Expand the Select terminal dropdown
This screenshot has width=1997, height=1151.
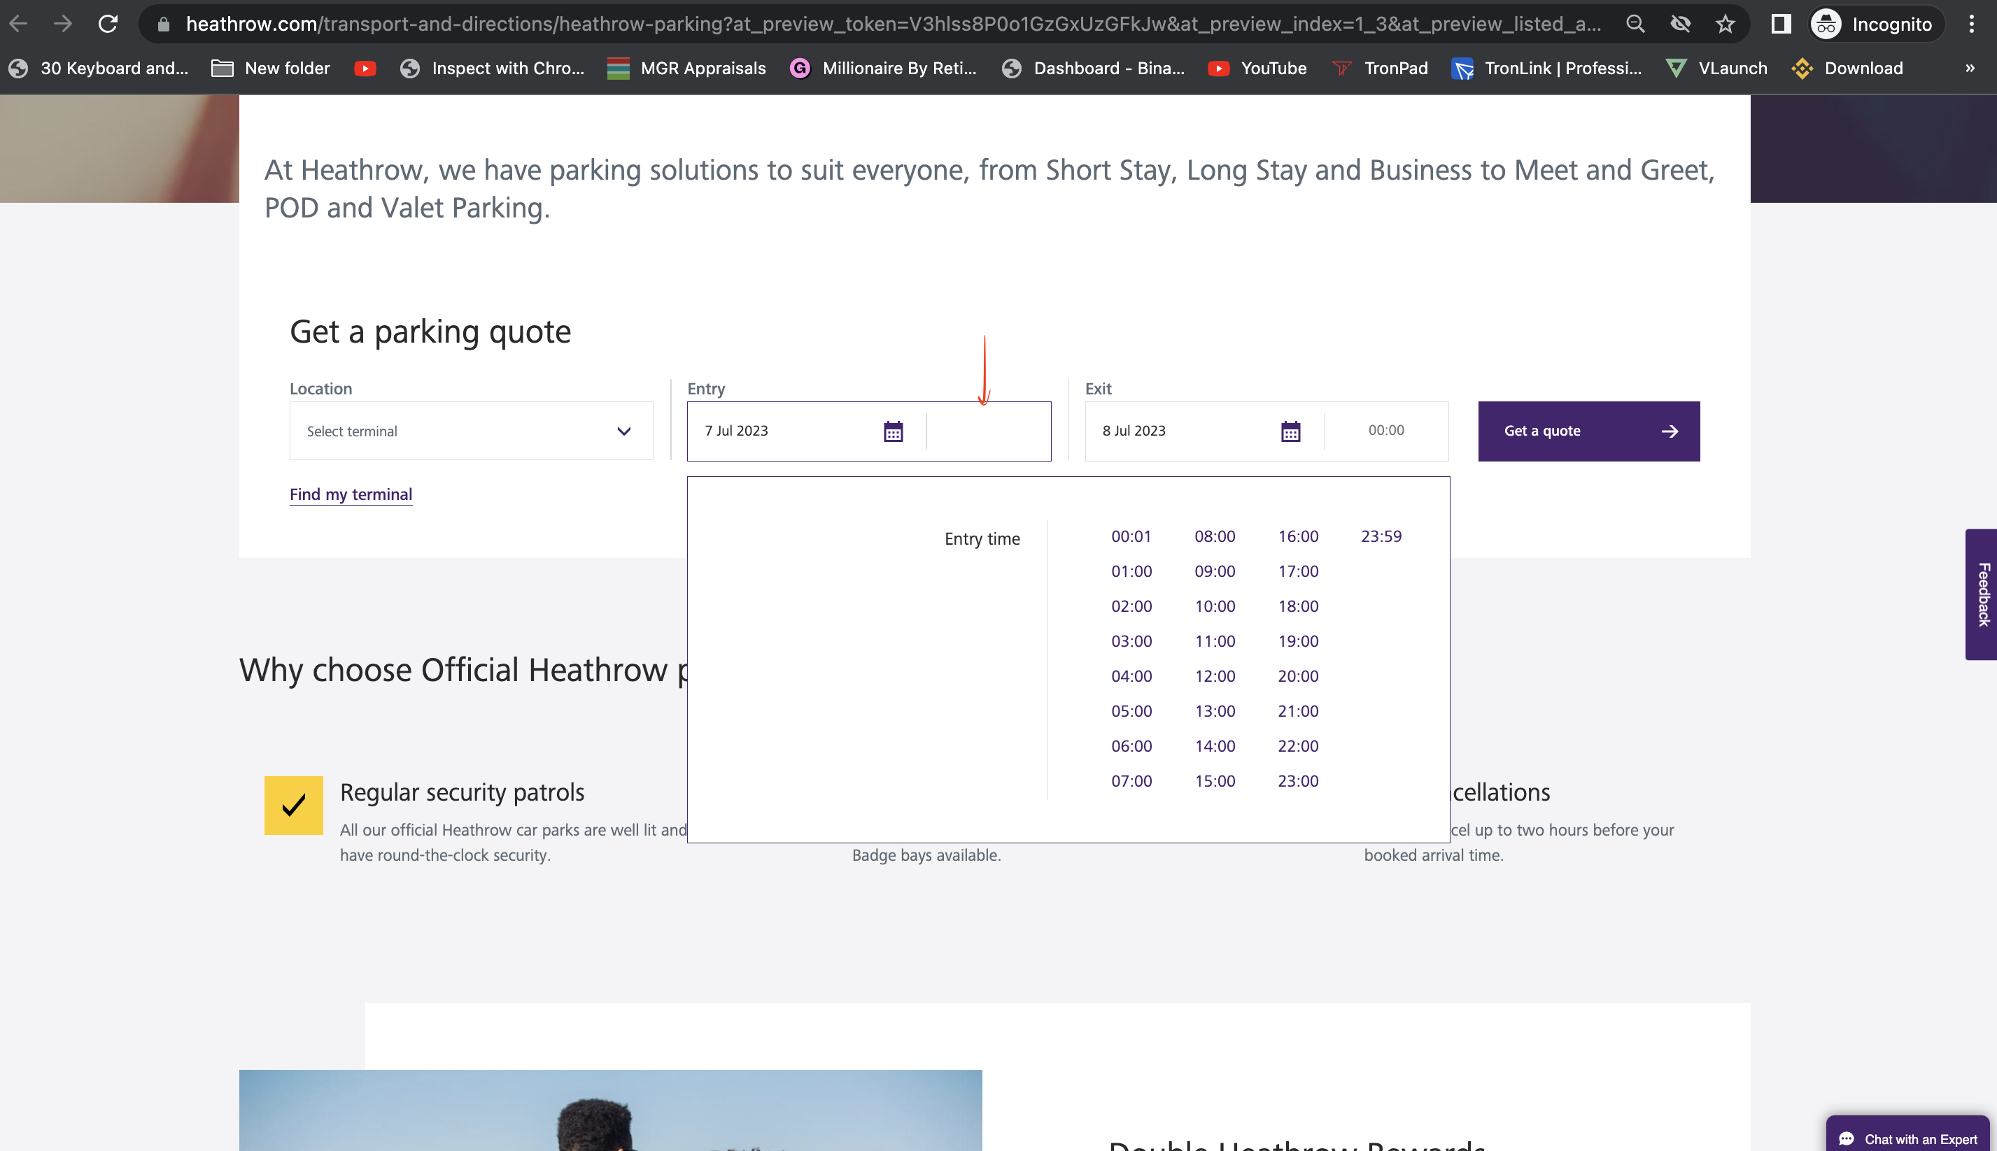(471, 431)
